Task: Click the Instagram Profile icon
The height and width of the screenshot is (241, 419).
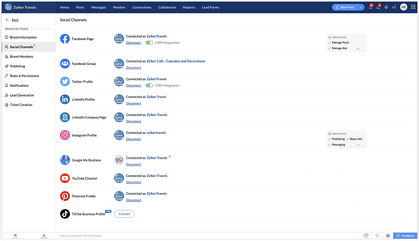Action: tap(65, 135)
